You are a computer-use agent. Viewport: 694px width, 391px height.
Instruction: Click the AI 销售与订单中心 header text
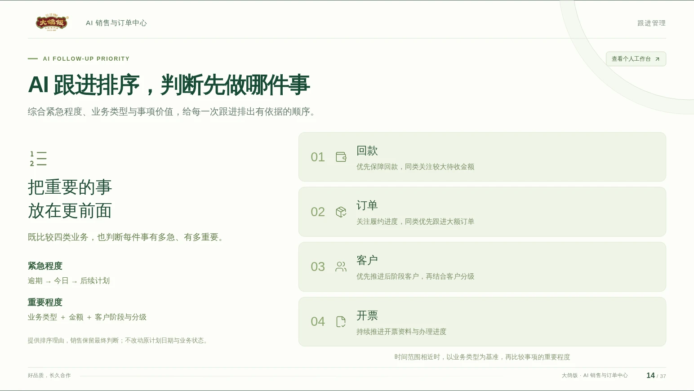pyautogui.click(x=116, y=23)
